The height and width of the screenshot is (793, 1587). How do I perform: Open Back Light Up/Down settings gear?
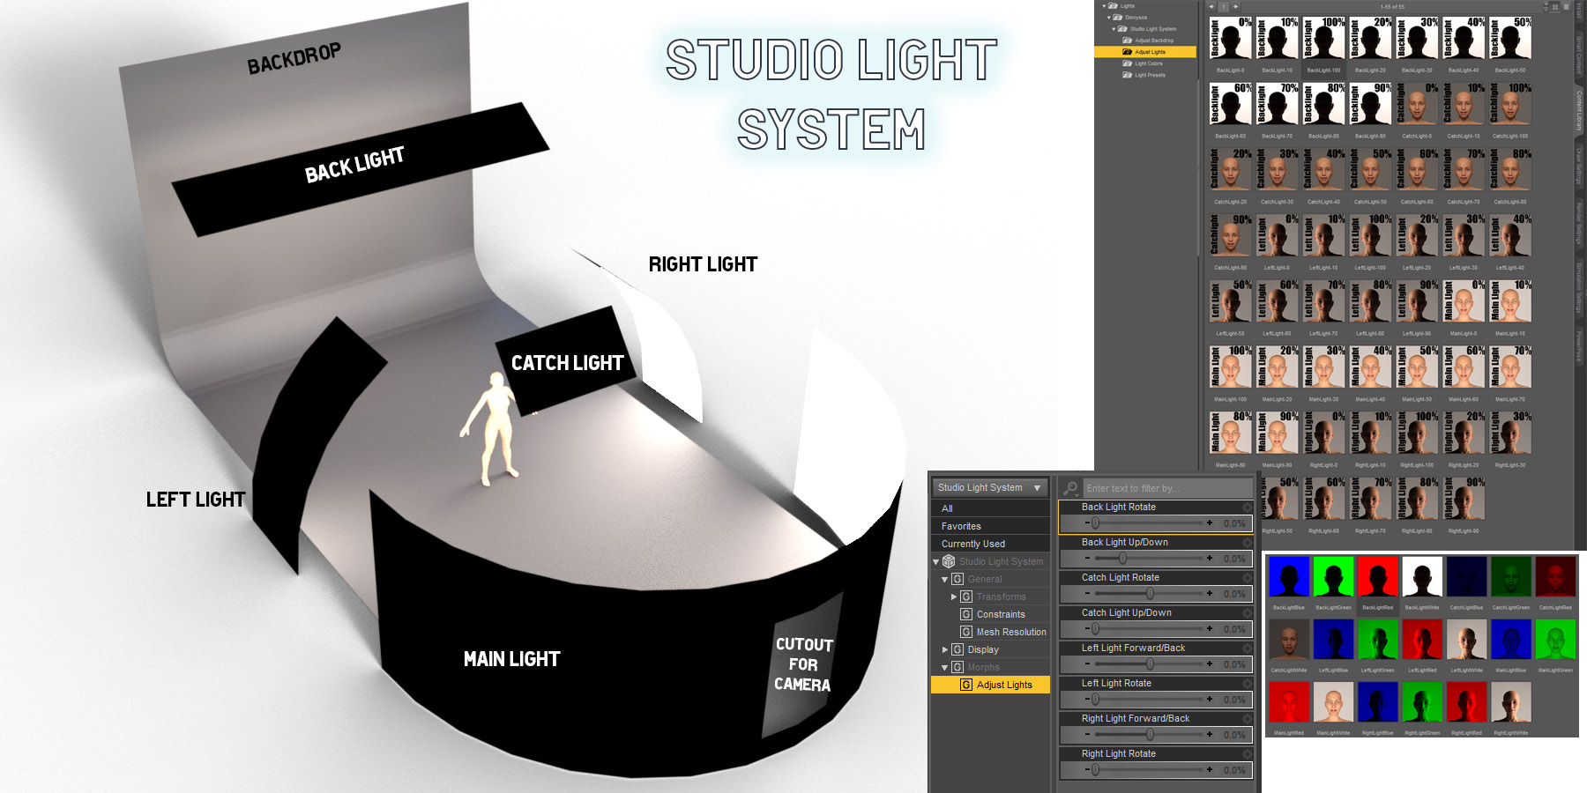tap(1247, 543)
